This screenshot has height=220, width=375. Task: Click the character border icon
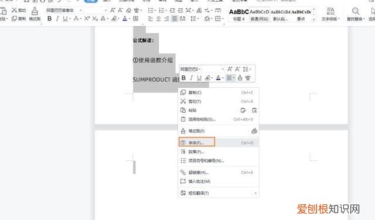135,19
